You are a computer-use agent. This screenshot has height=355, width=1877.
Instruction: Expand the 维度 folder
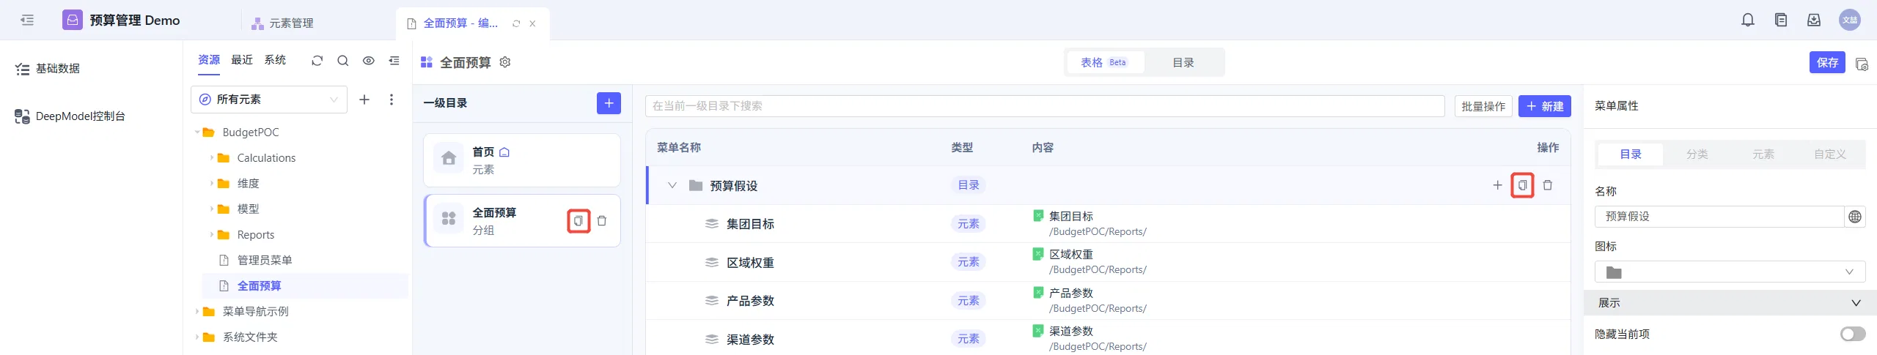(x=212, y=184)
